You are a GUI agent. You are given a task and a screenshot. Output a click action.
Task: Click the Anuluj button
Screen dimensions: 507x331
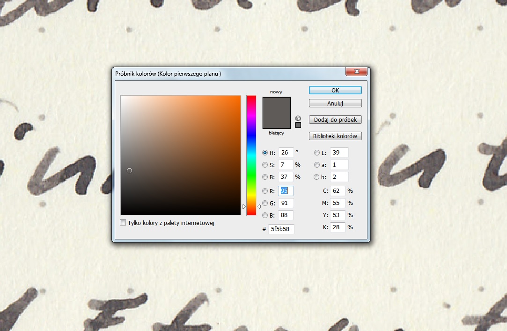pos(335,103)
